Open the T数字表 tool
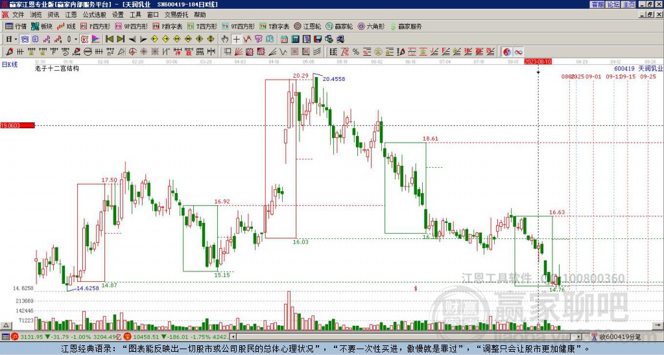 point(274,26)
